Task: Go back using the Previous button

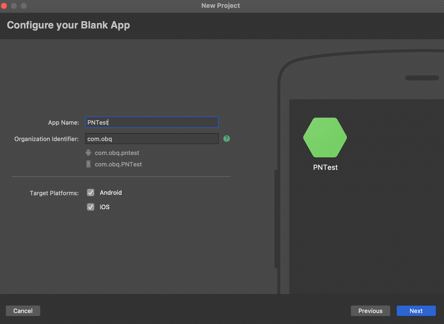Action: tap(370, 311)
